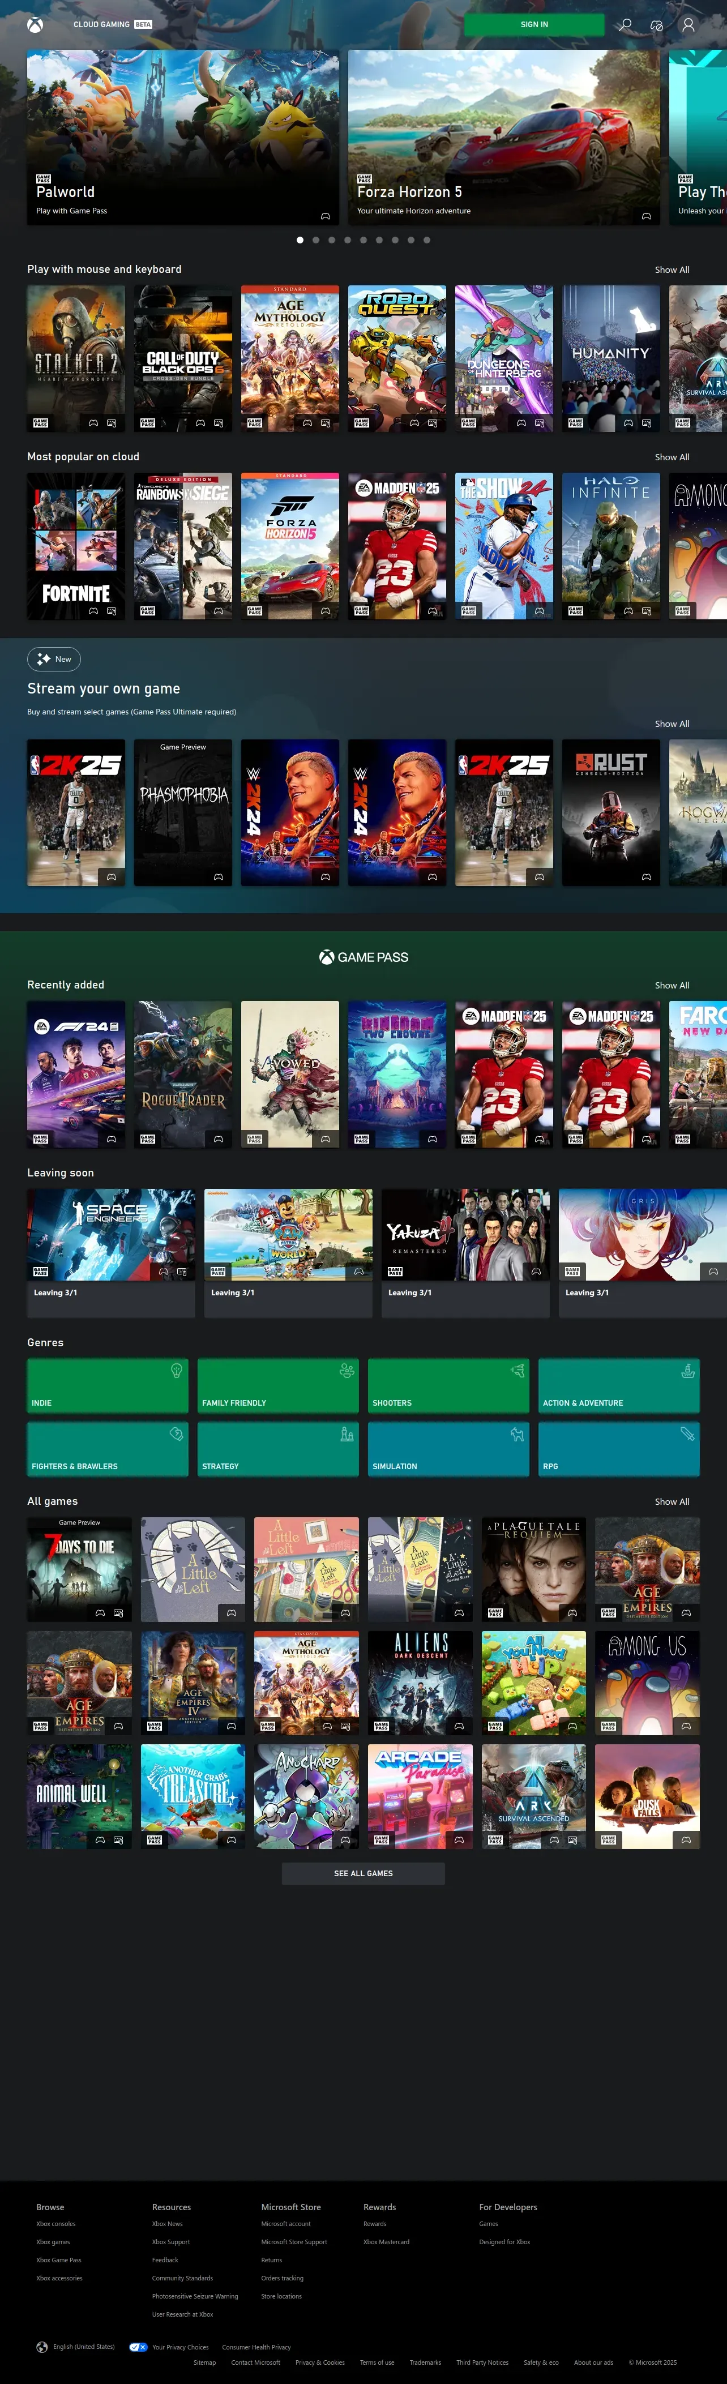Open the Yakuza 4 Remastered card
This screenshot has height=2384, width=727.
pos(466,1253)
